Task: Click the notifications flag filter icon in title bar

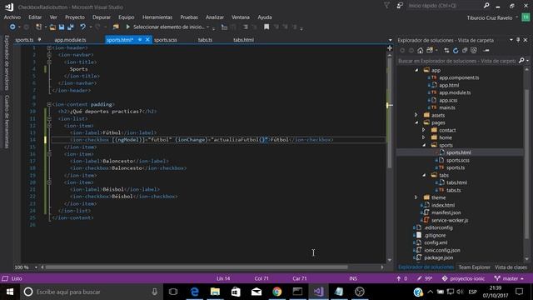Action: pos(386,6)
